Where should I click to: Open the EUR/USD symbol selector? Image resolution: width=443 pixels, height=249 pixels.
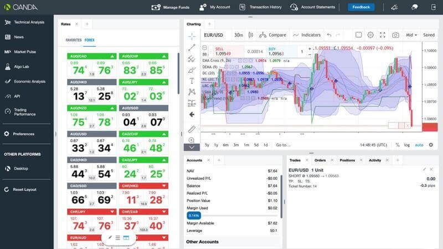coord(213,35)
